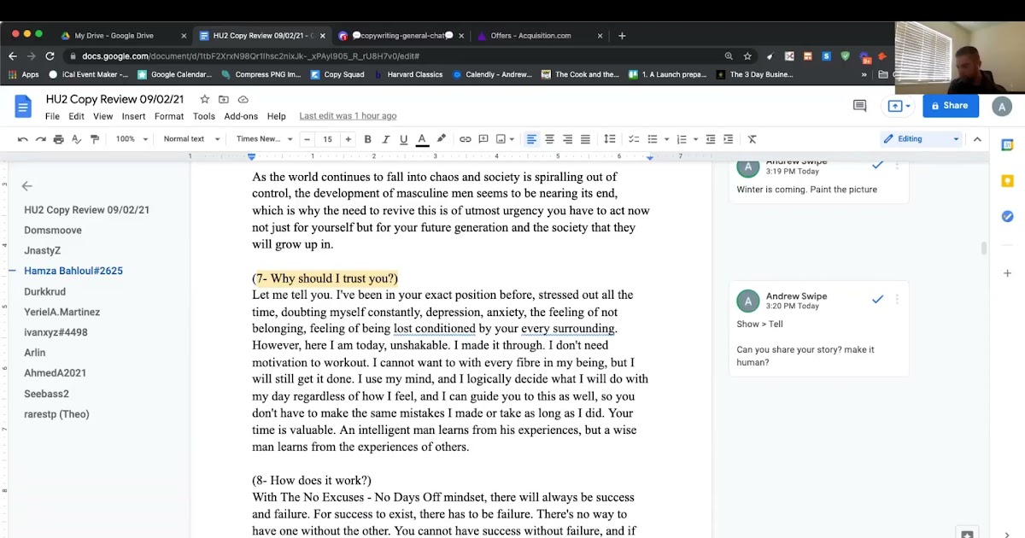This screenshot has width=1025, height=538.
Task: Expand the Times New Roman font dropdown
Action: pyautogui.click(x=264, y=139)
